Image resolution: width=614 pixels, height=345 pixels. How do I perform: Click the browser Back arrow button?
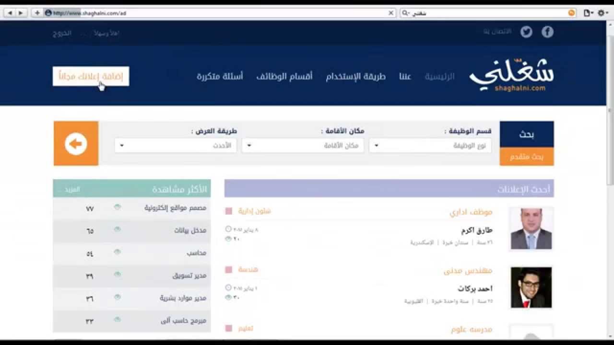[10, 13]
